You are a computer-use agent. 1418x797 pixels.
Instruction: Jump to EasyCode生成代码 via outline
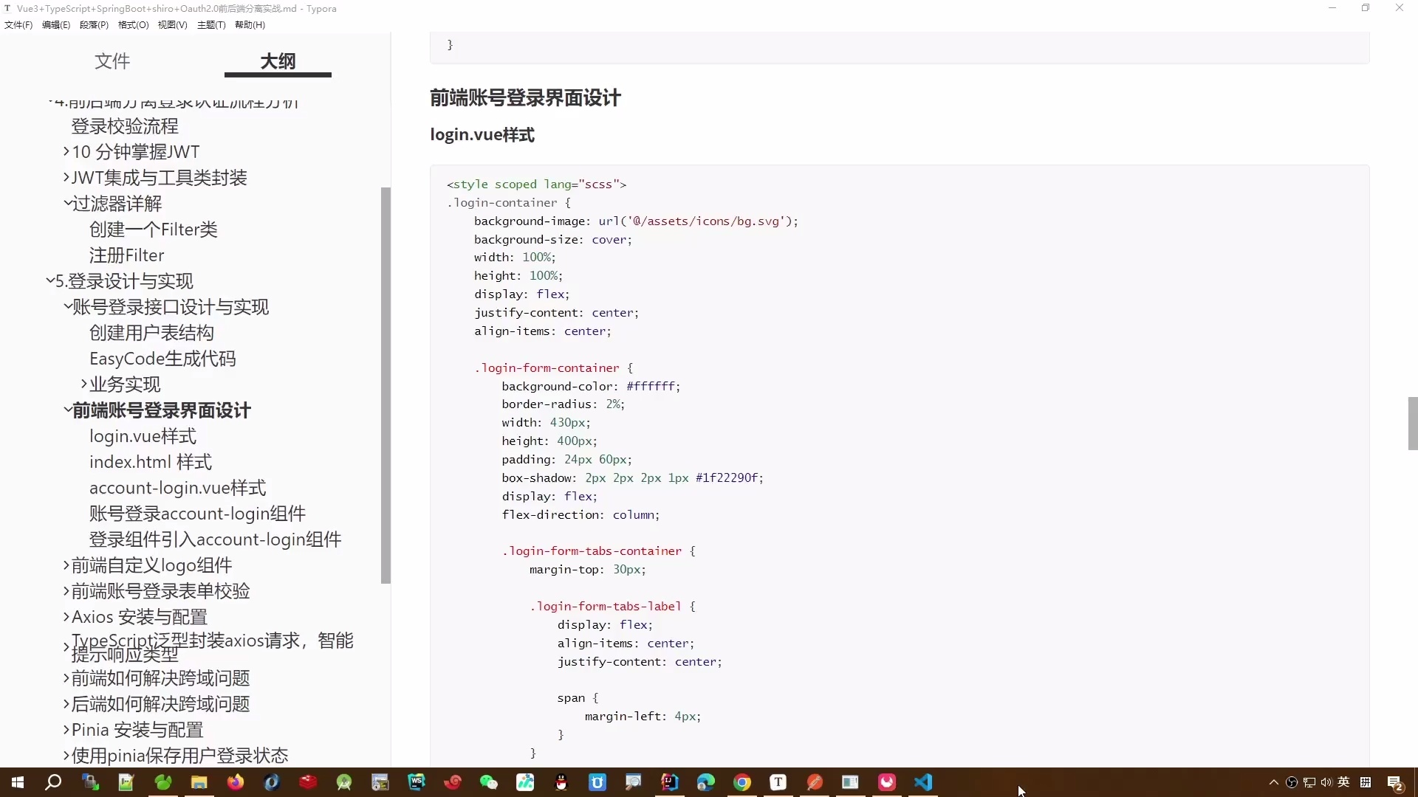coord(162,359)
